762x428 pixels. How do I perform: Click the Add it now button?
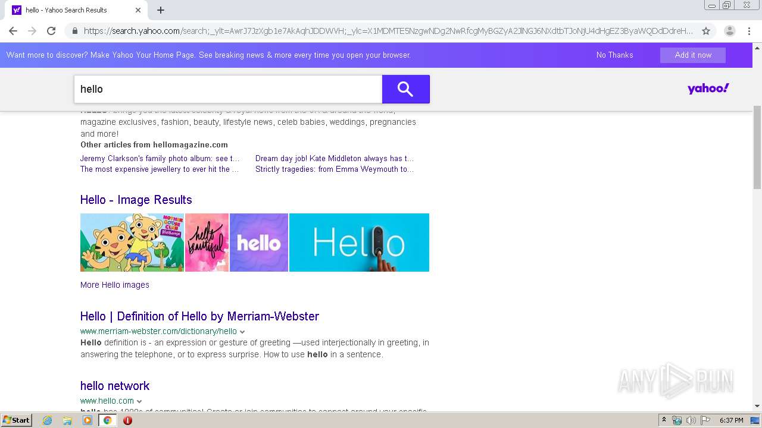pos(693,55)
